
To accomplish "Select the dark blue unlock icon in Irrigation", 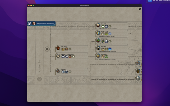I will [x=106, y=41].
